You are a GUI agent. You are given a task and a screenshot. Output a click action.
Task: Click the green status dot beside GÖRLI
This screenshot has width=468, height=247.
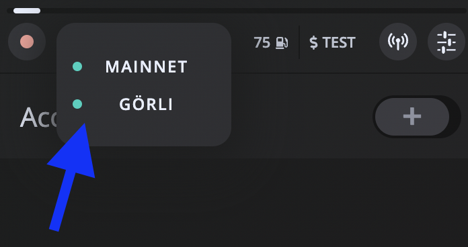(77, 104)
